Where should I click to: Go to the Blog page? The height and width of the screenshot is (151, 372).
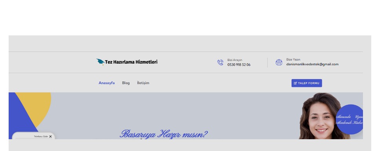coord(126,83)
